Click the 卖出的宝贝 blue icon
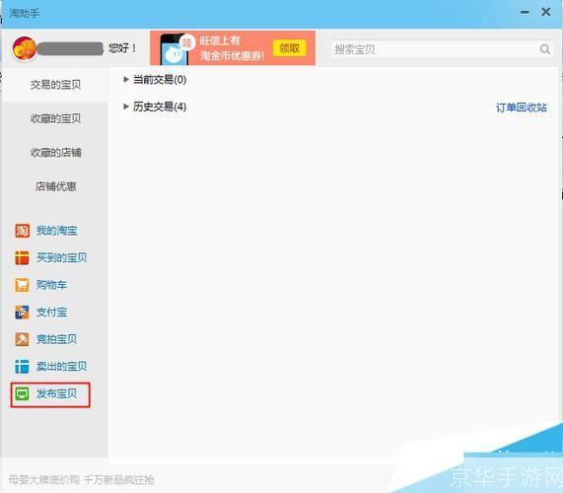 tap(22, 366)
